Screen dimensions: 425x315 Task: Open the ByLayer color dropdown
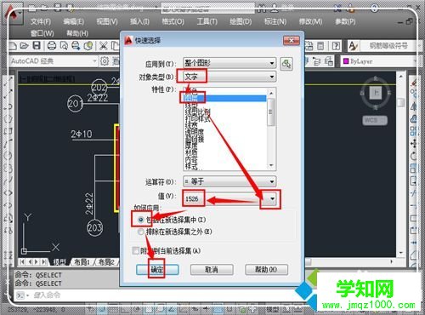pos(379,61)
